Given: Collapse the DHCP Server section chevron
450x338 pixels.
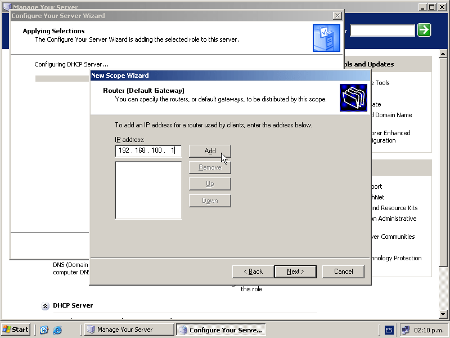Looking at the screenshot, I should tap(45, 306).
